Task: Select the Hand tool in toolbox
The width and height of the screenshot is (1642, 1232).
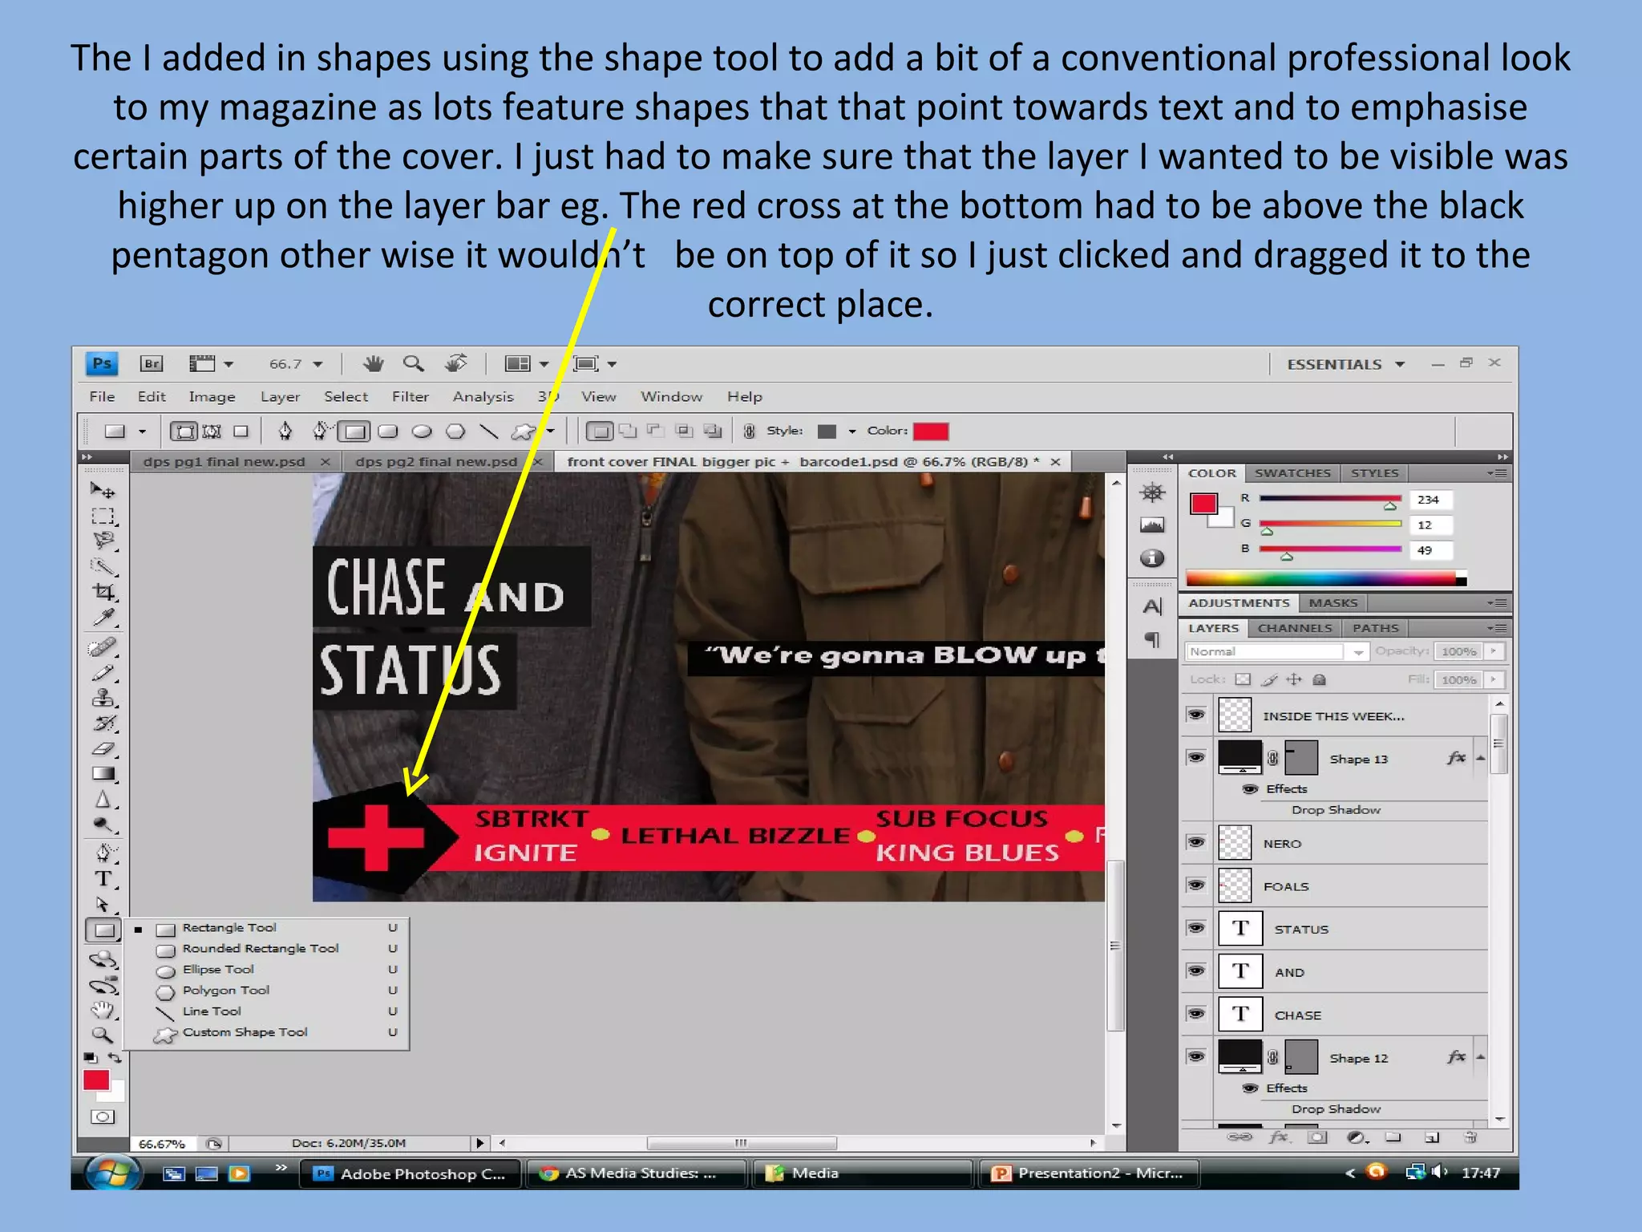Action: click(x=103, y=1010)
